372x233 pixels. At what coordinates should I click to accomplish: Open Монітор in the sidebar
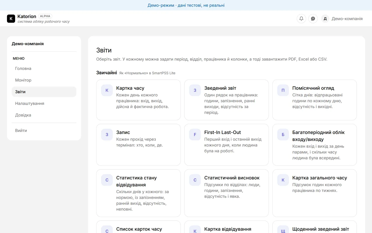tap(44, 80)
